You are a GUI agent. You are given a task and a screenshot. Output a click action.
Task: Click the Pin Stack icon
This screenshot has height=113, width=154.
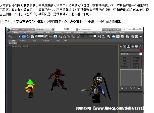click(x=122, y=88)
